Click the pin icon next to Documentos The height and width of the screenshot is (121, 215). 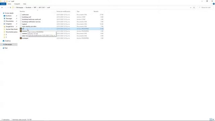(16, 21)
